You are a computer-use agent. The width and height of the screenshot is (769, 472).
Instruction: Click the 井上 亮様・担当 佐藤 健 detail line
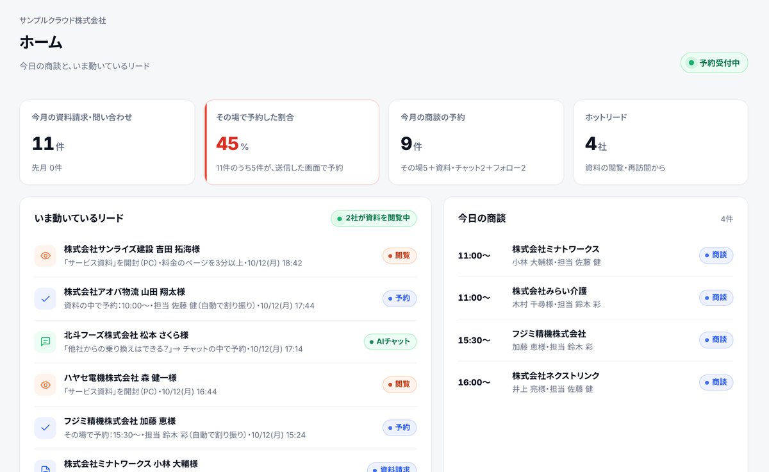point(553,389)
